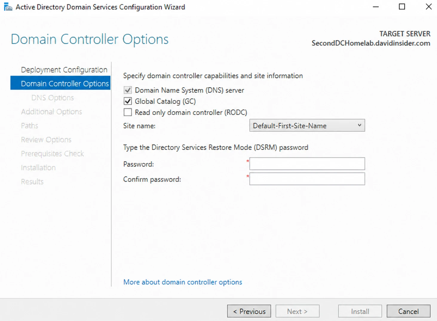
Task: Open the Prerequisites Check step
Action: [x=52, y=153]
